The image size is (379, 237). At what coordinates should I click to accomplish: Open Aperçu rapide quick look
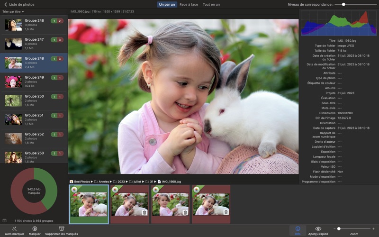point(318,231)
